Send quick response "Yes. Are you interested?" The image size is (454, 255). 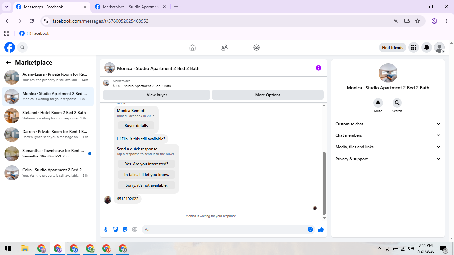point(147,164)
